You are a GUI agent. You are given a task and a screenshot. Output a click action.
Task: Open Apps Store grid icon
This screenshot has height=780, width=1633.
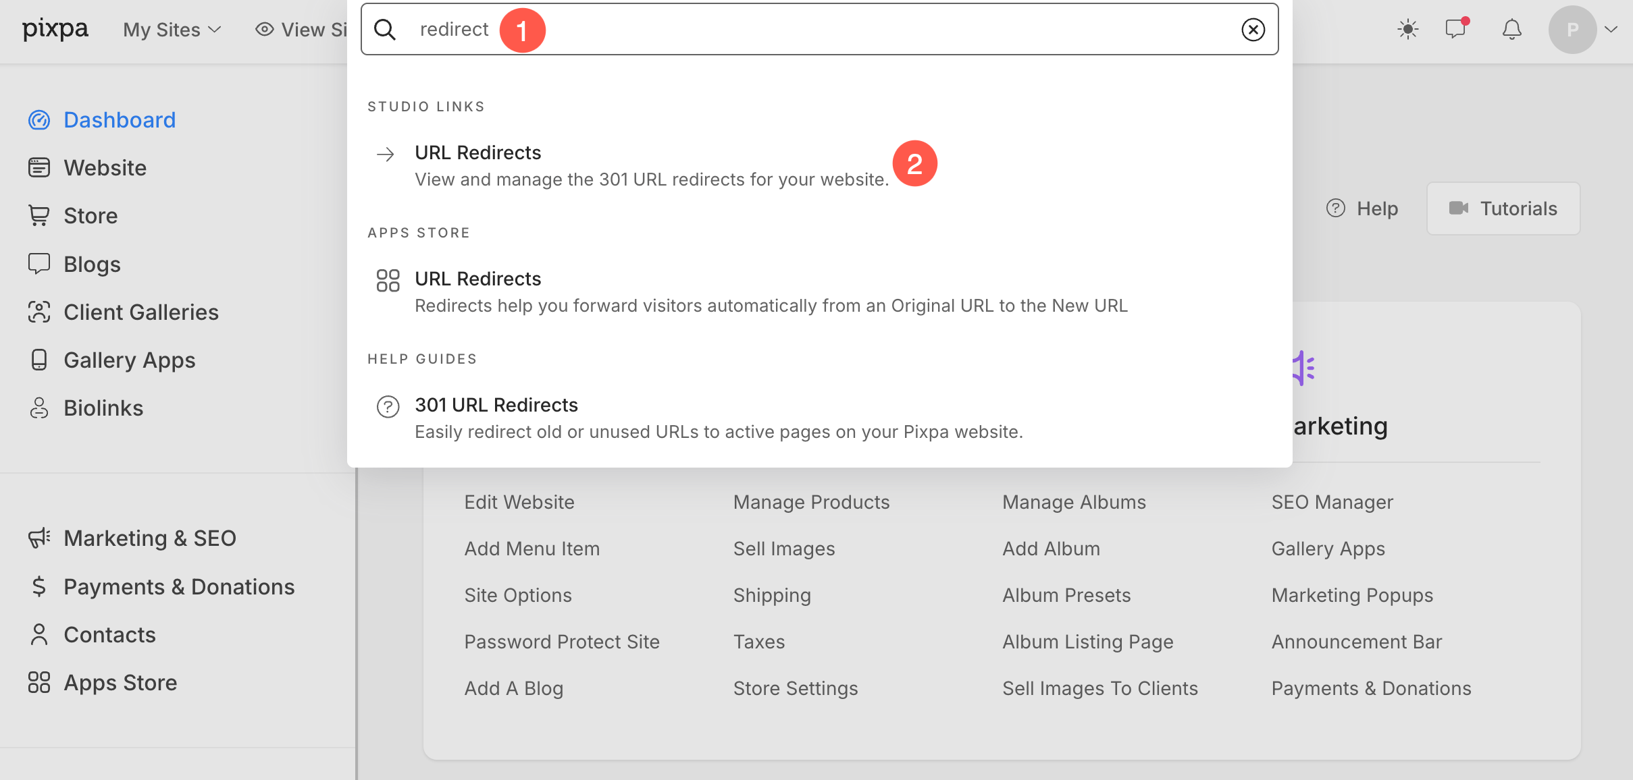tap(39, 683)
